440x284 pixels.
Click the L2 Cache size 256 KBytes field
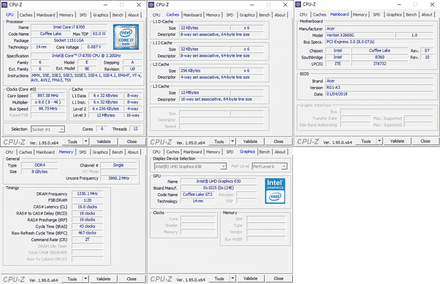(204, 70)
